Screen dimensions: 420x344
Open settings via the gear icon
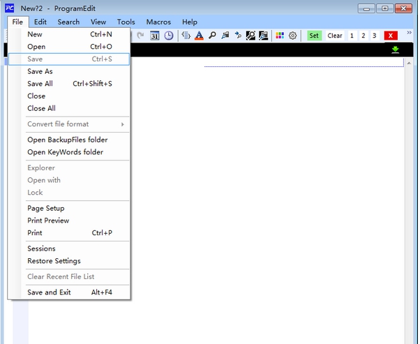(x=293, y=36)
